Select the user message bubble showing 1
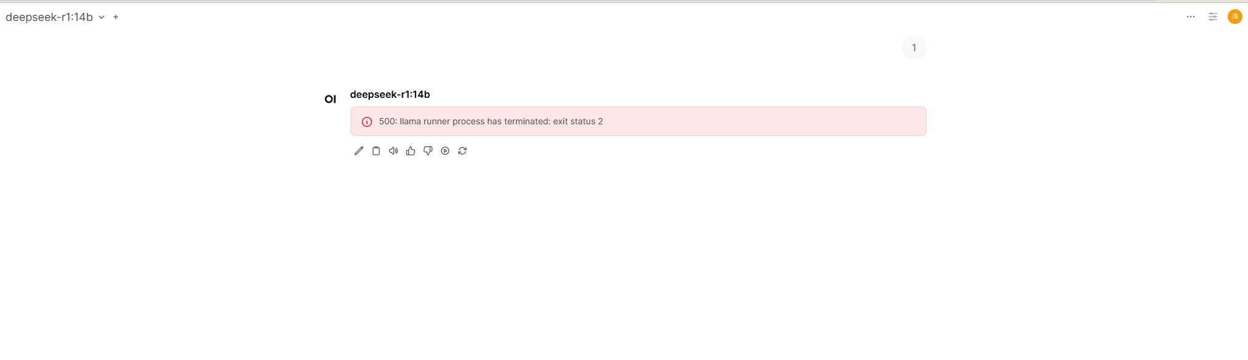 click(914, 47)
